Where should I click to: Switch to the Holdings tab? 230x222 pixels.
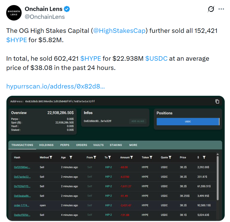46,145
